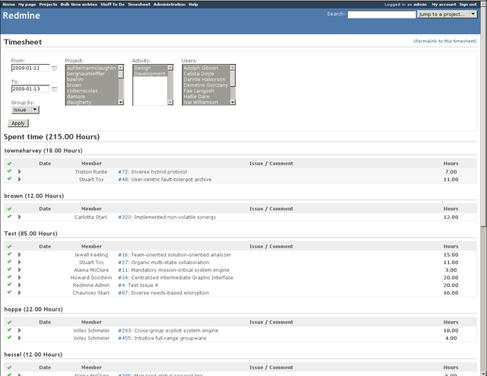The width and height of the screenshot is (487, 376).
Task: Toggle select-all checkmark in Test table header
Action: pyautogui.click(x=9, y=247)
